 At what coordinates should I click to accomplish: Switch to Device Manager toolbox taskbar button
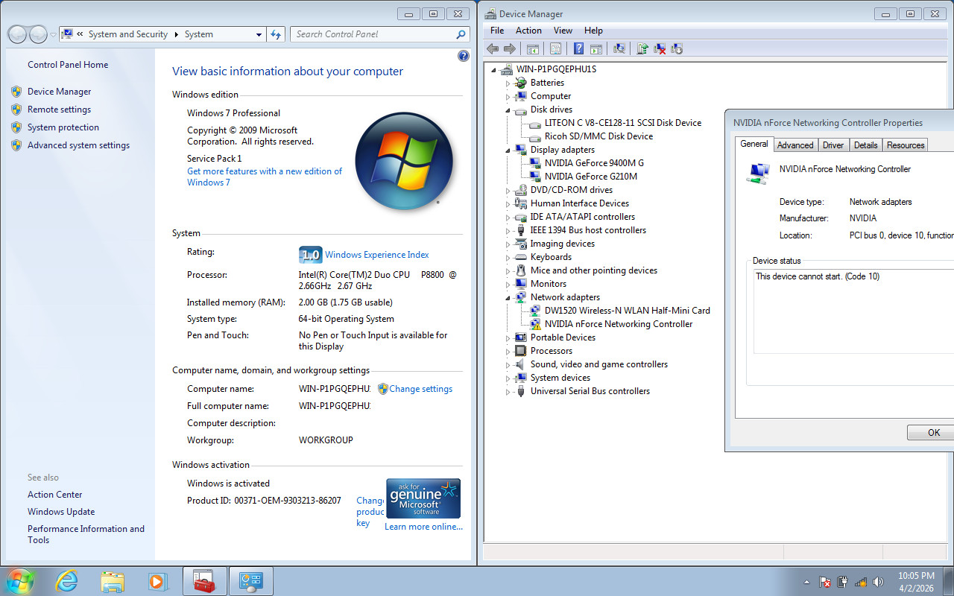click(204, 581)
